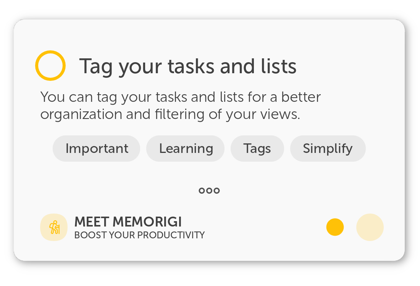The image size is (420, 286).
Task: Click the hiker icon beside Meet Memorigi
Action: click(54, 227)
